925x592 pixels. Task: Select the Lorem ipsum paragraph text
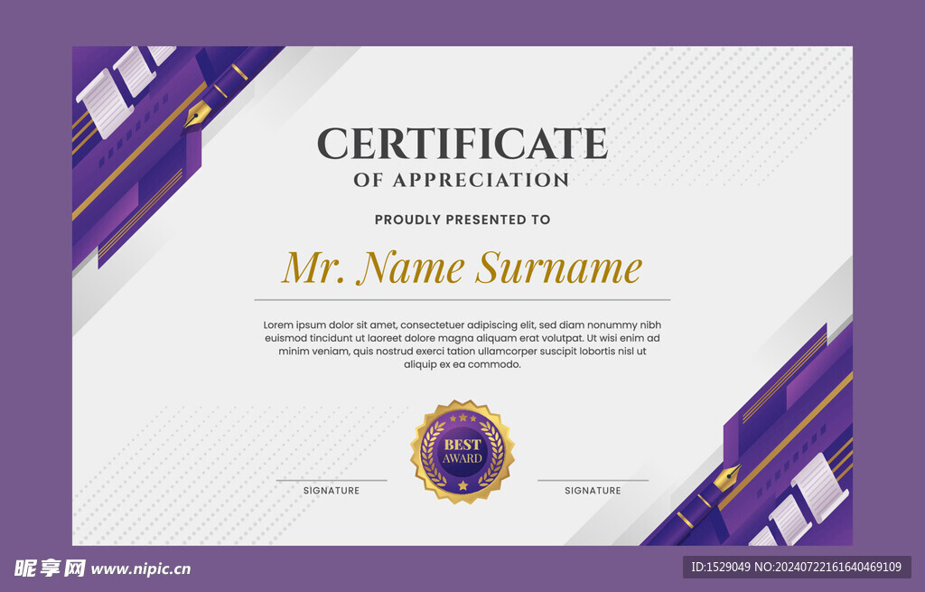coord(462,344)
